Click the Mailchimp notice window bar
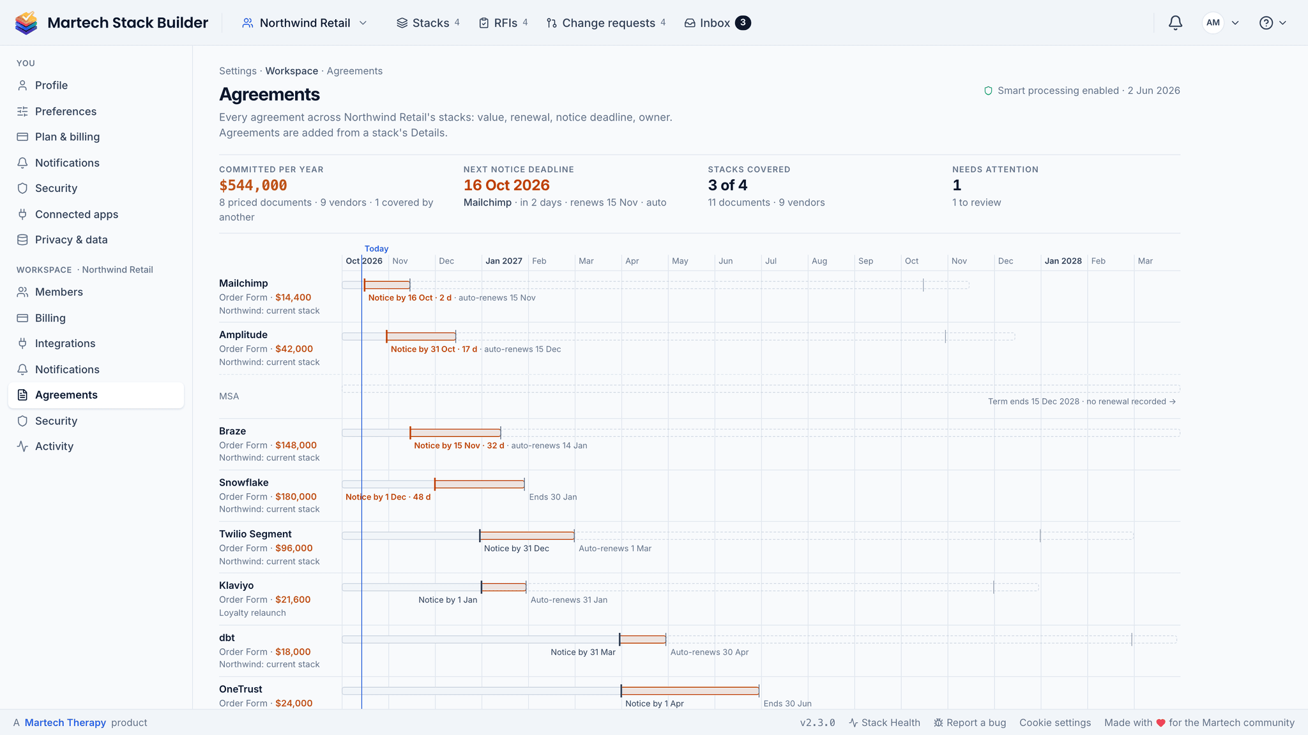This screenshot has width=1308, height=735. coord(387,285)
